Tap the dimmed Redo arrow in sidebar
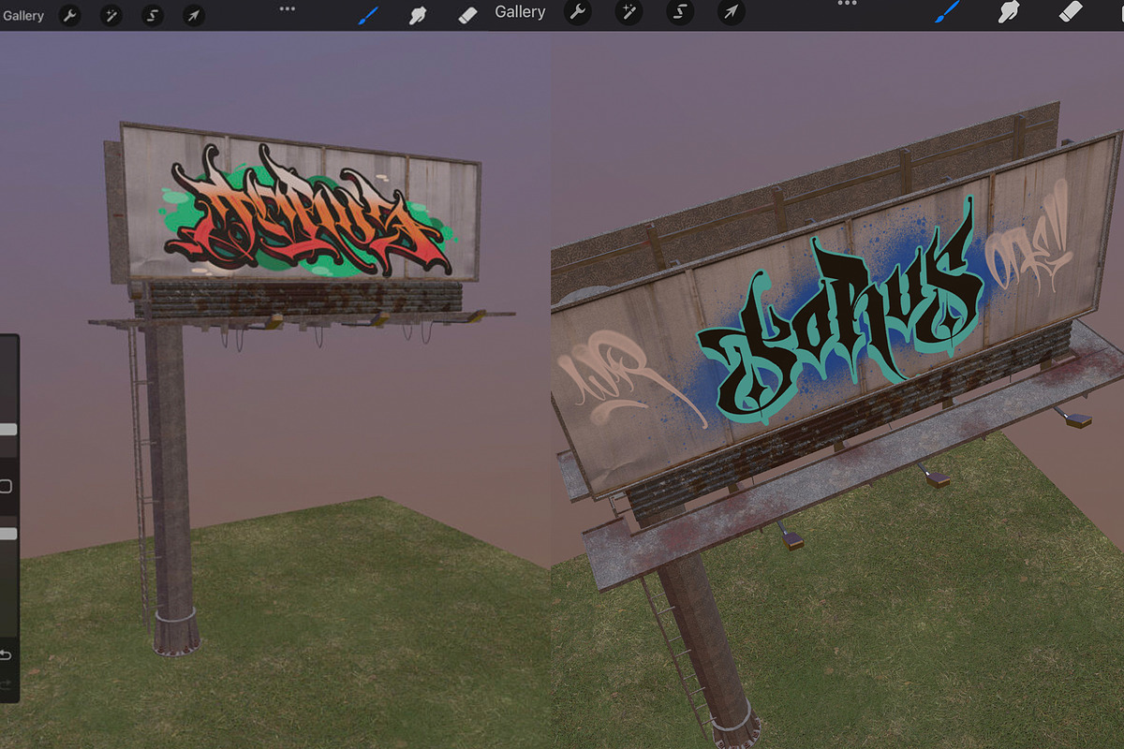The width and height of the screenshot is (1124, 749). [6, 684]
